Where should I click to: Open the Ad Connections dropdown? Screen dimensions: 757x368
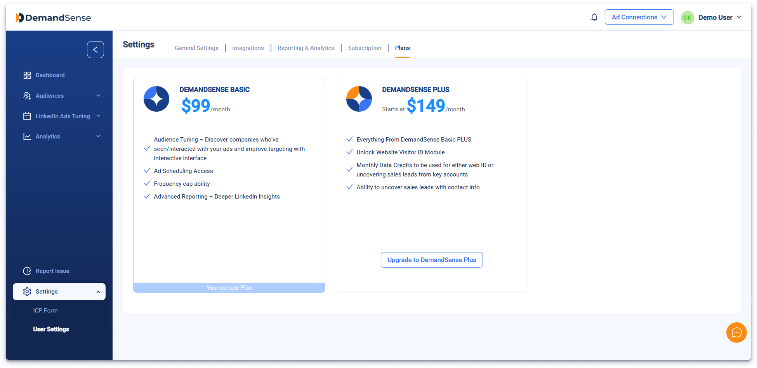click(639, 17)
